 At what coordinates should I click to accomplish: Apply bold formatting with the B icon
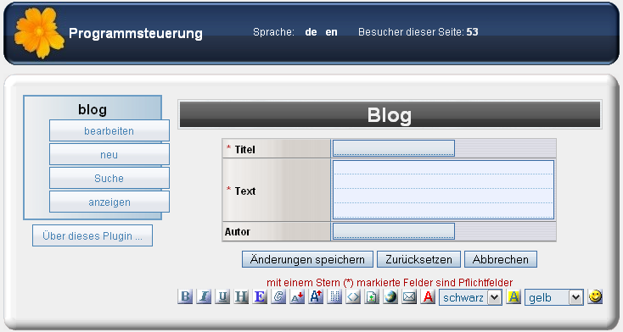click(185, 296)
